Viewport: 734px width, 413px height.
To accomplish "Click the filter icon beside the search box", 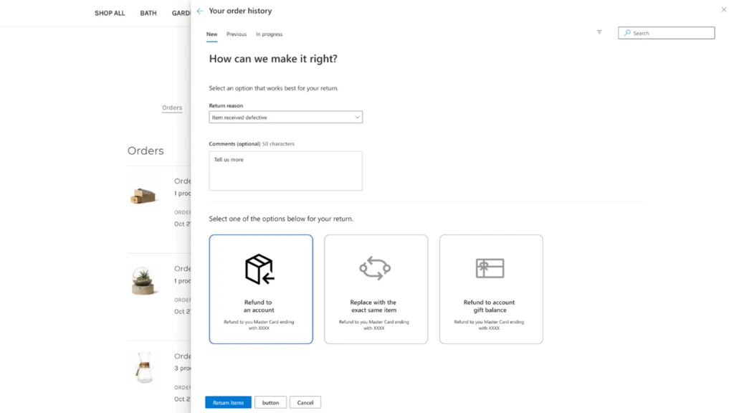I will pyautogui.click(x=599, y=32).
